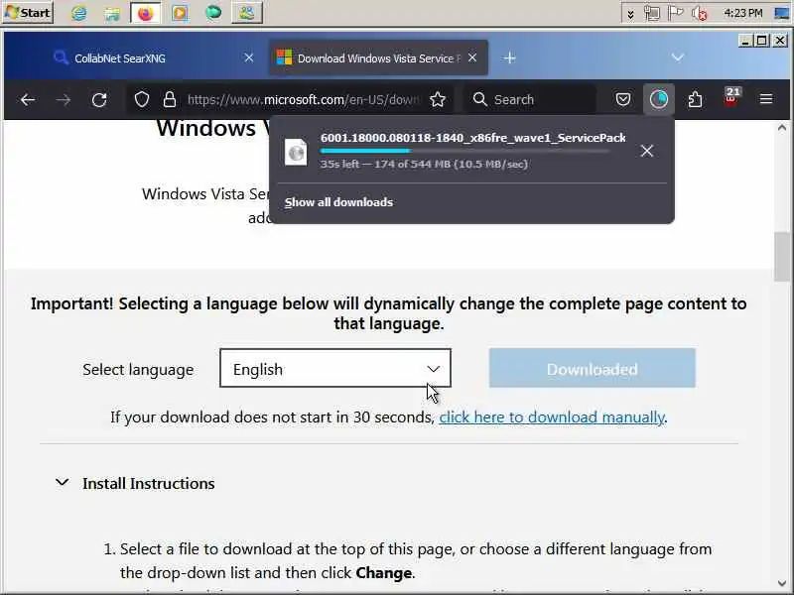Image resolution: width=794 pixels, height=595 pixels.
Task: Click the extension icon with badge 21
Action: 731,97
